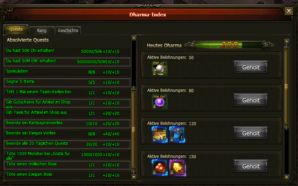The height and width of the screenshot is (186, 298).
Task: Click the rewards panel down arrow
Action: (286, 177)
